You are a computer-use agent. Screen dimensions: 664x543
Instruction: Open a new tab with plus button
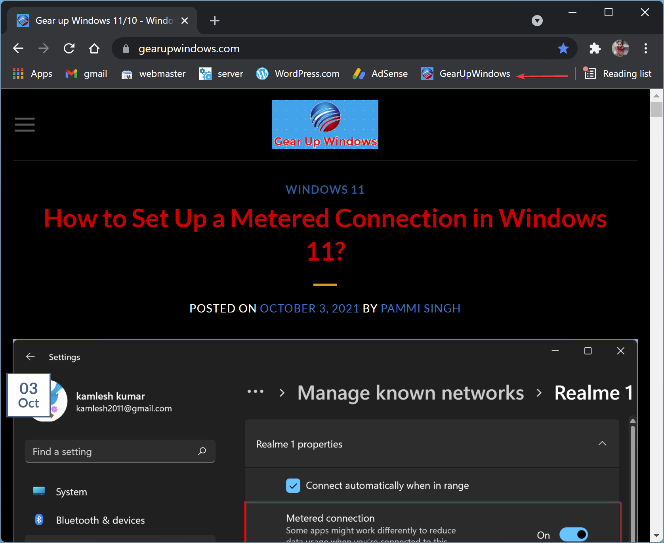(x=215, y=21)
